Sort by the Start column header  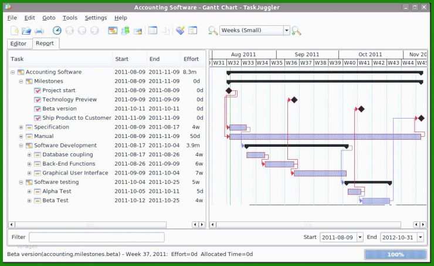(x=130, y=59)
